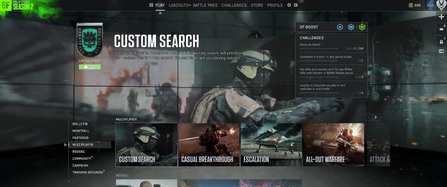Open the CHALLENGES tab
Image resolution: width=447 pixels, height=187 pixels.
click(x=234, y=5)
